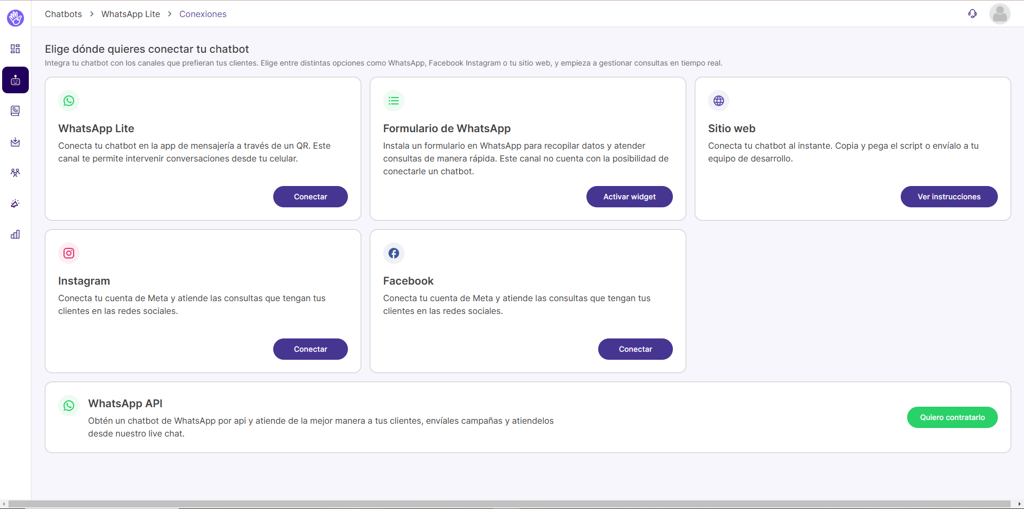Viewport: 1024px width, 509px height.
Task: Click the Sitio web description text
Action: point(843,152)
